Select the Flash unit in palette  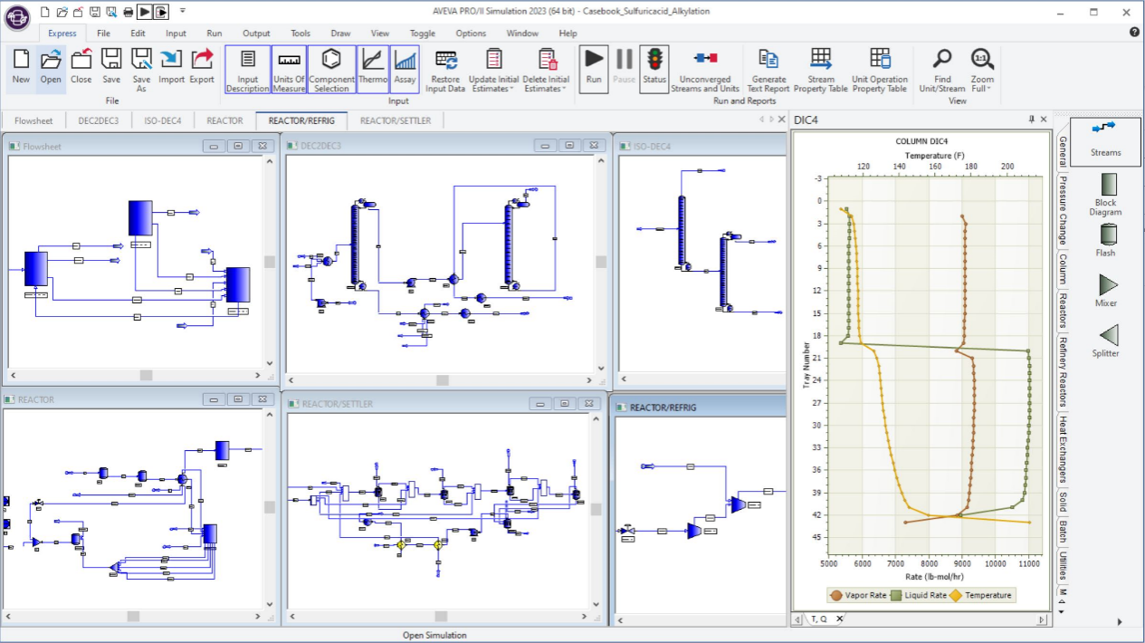click(1105, 241)
